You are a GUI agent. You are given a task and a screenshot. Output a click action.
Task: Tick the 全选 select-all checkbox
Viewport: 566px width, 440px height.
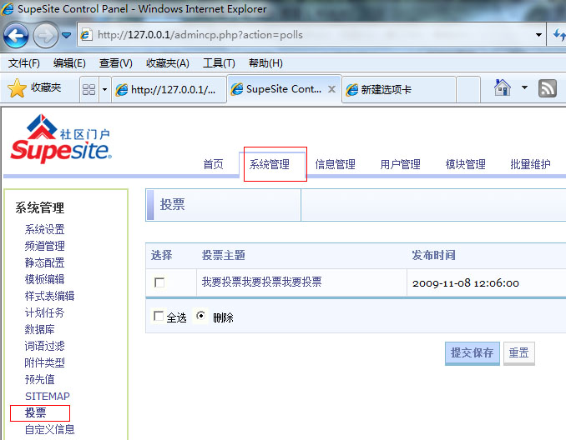coord(158,316)
